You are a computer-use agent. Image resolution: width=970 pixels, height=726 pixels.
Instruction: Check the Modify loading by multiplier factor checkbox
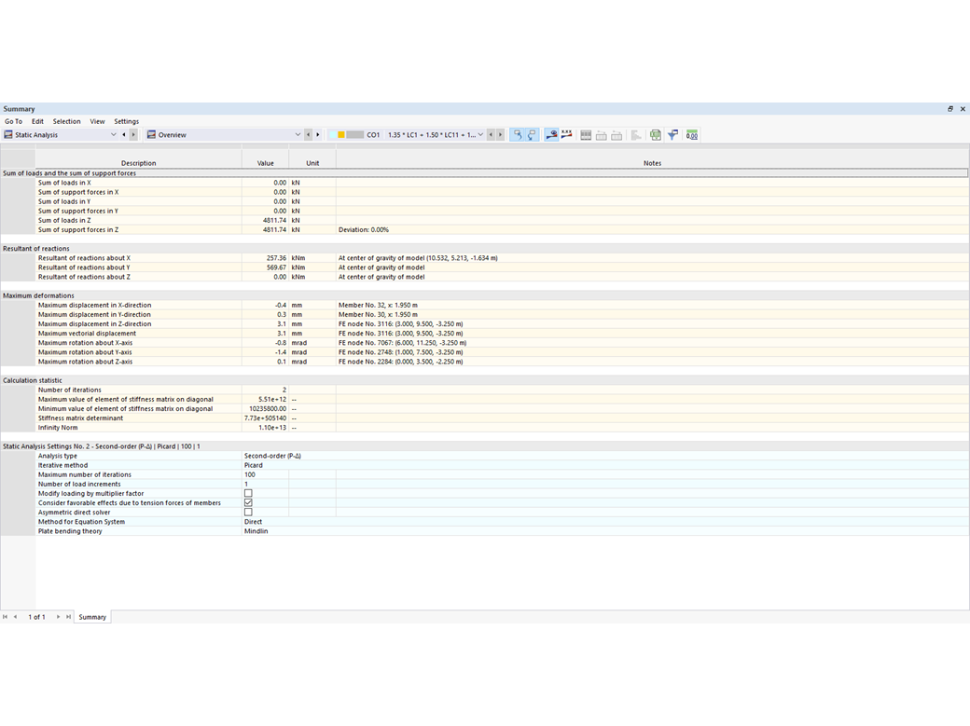246,493
